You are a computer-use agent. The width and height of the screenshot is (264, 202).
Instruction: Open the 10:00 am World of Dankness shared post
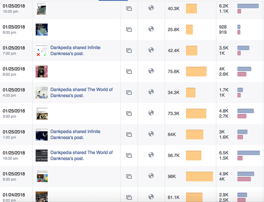82,156
